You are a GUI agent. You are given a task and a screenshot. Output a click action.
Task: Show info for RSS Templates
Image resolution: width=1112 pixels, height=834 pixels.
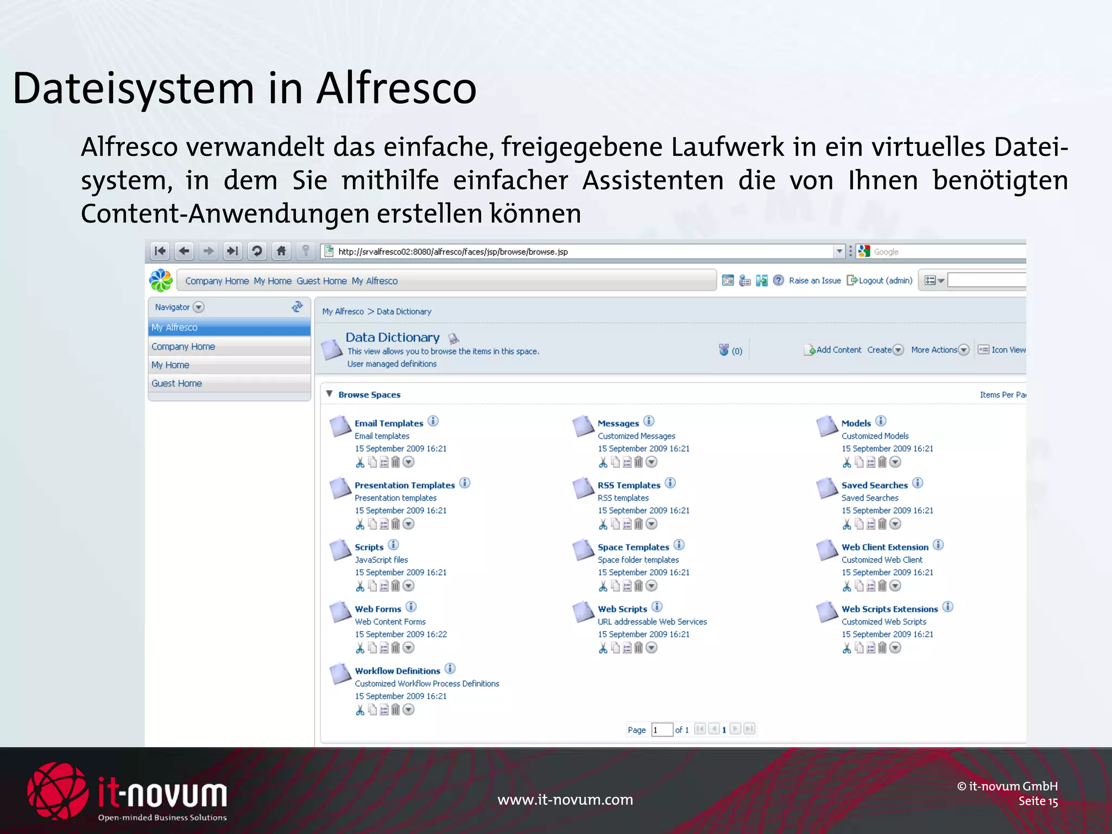(671, 483)
